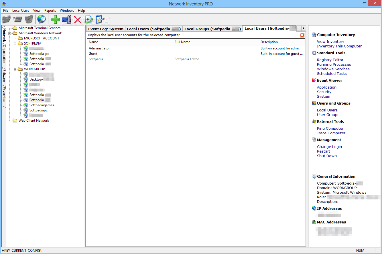Open the Application event log link

[327, 87]
